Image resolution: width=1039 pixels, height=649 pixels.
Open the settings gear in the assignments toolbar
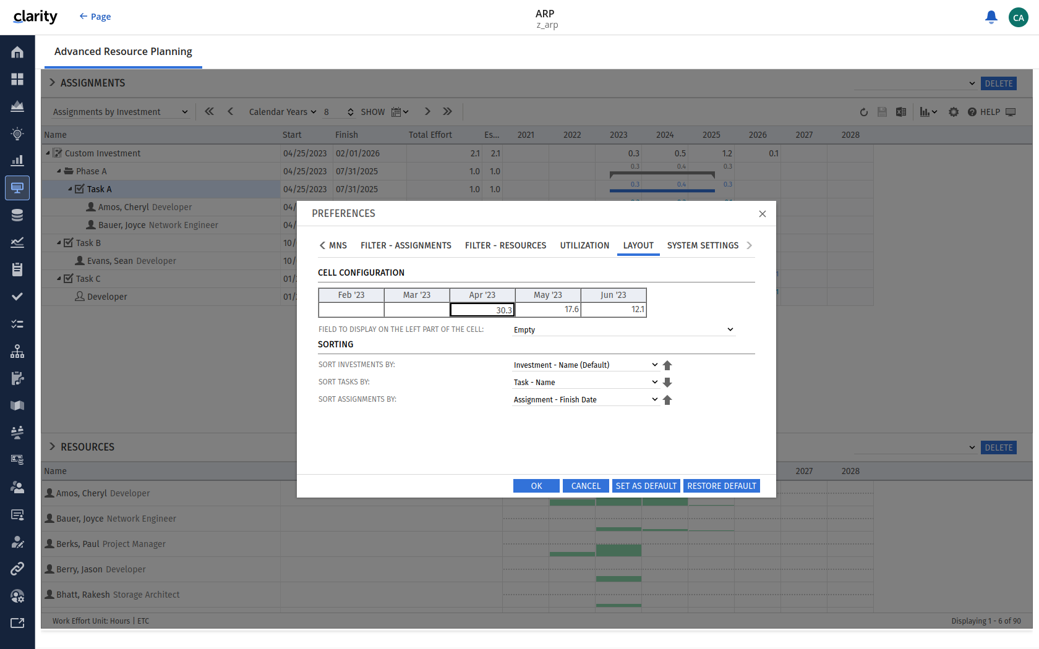[954, 112]
